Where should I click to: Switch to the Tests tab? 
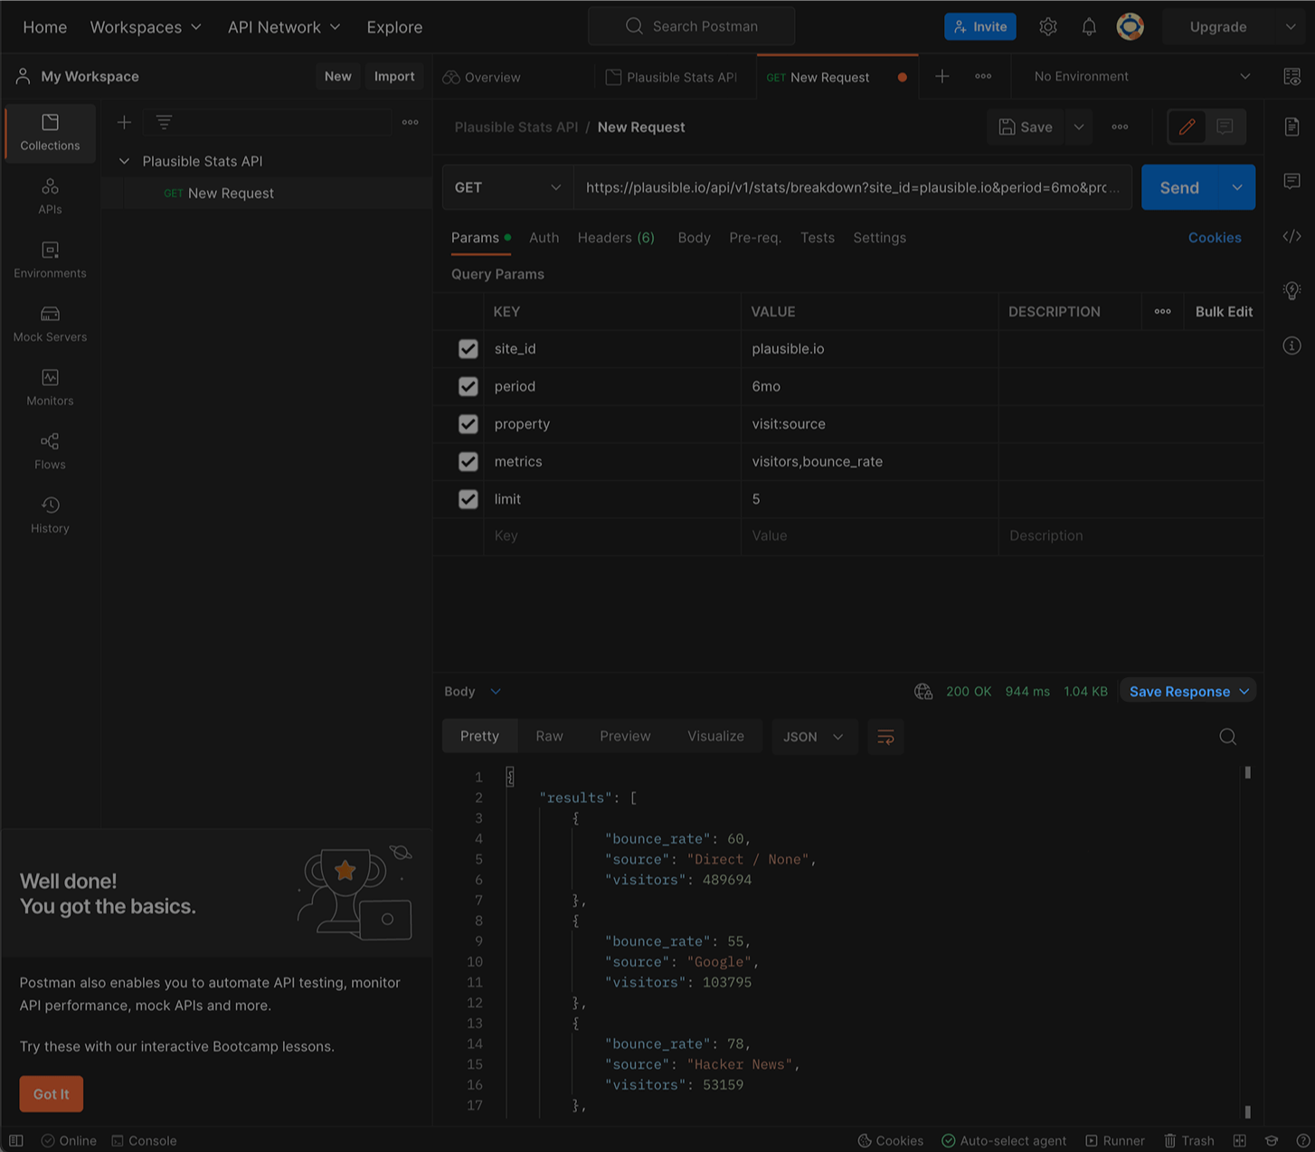(818, 238)
